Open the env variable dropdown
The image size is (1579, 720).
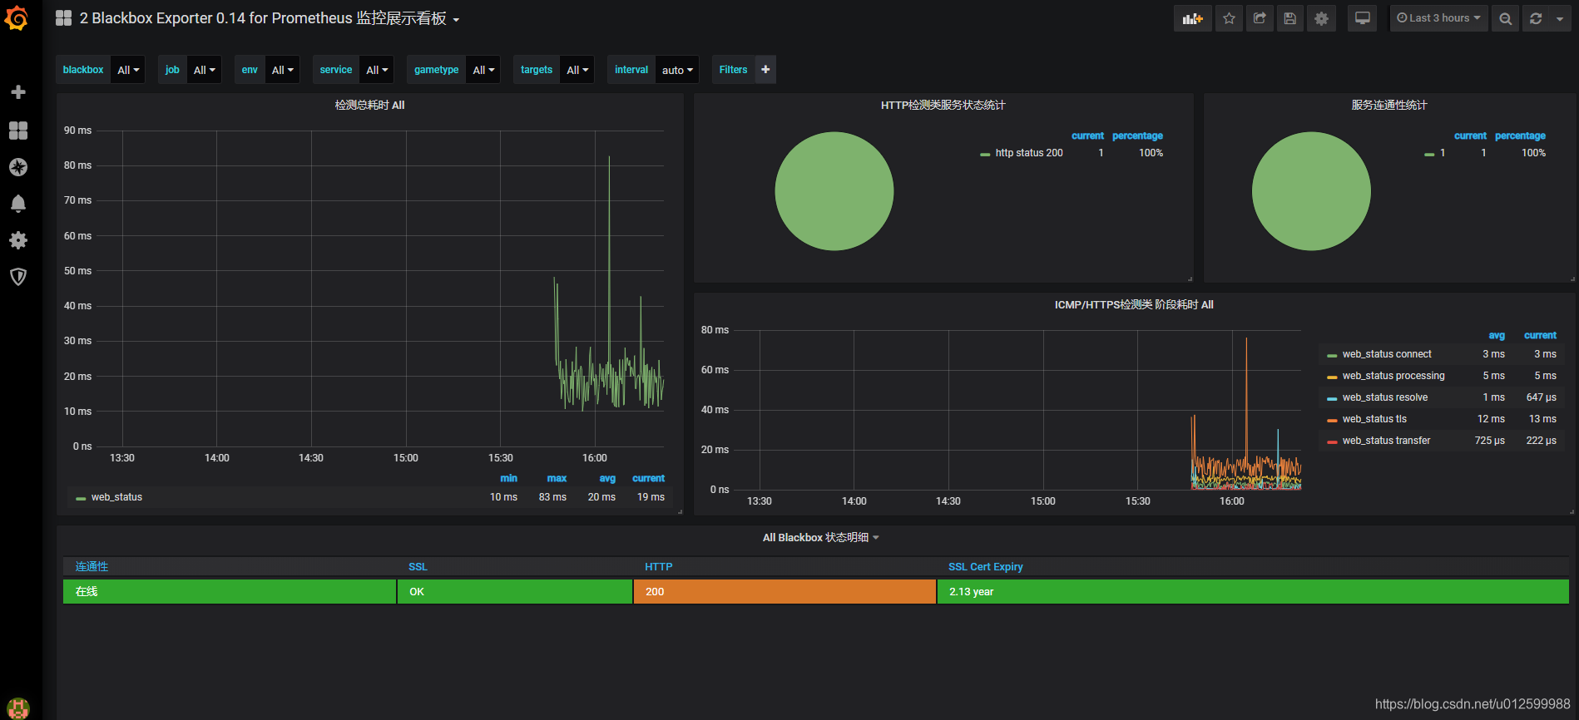(x=282, y=70)
